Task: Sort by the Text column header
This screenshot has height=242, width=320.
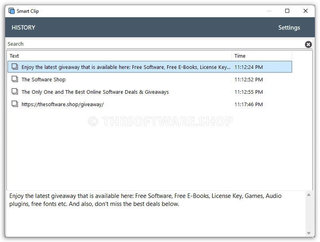Action: [119, 56]
